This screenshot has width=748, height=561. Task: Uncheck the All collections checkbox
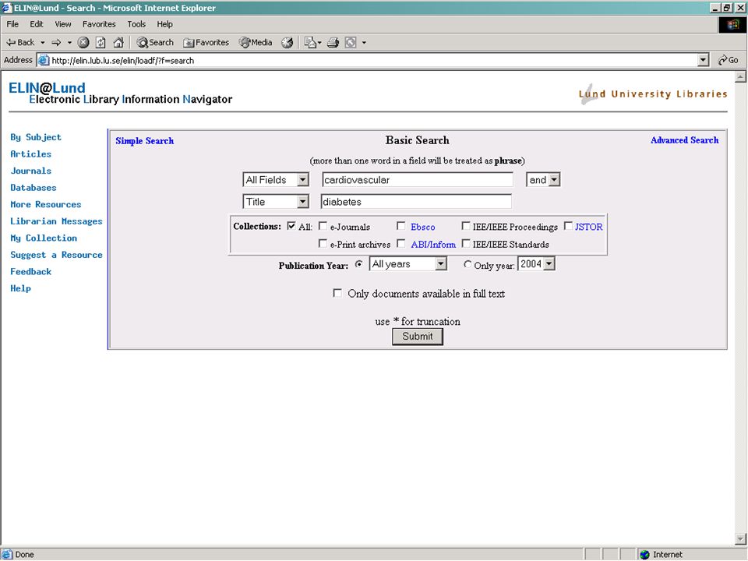[x=291, y=226]
